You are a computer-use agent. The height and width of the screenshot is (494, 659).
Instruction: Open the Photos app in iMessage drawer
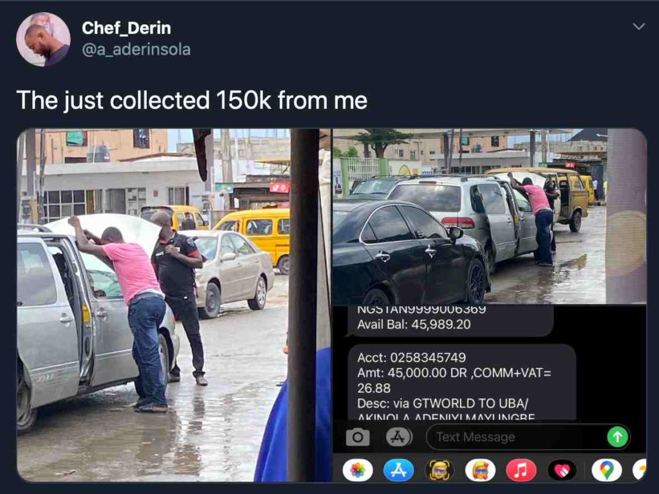pyautogui.click(x=358, y=470)
